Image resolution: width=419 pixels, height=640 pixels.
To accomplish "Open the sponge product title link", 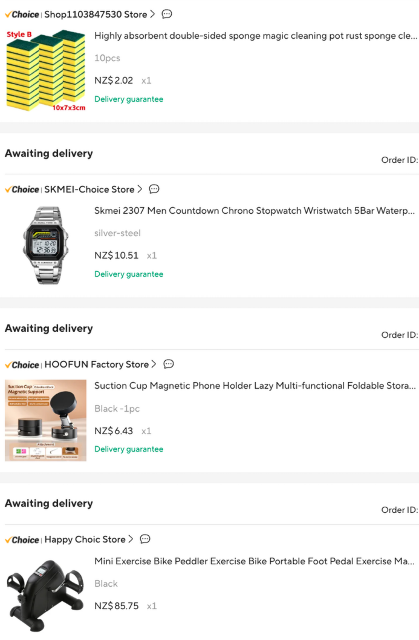I will tap(256, 36).
